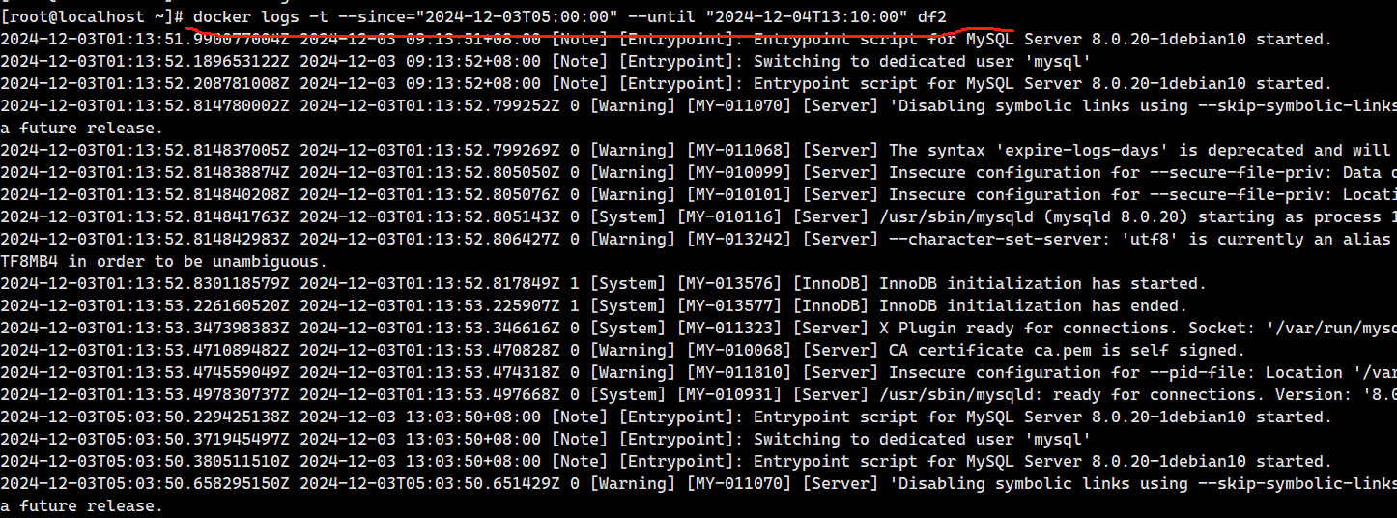This screenshot has width=1397, height=518.
Task: Click the [root@localhost ~]# shell prompt
Action: click(92, 16)
